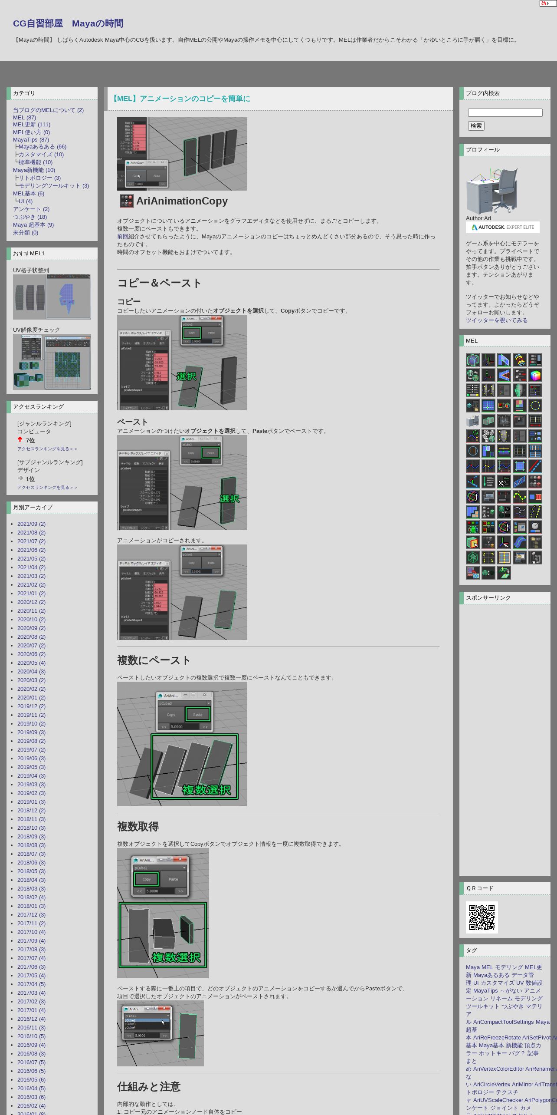The width and height of the screenshot is (557, 1115).
Task: Open the circle with vertical lines icon
Action: point(473,451)
